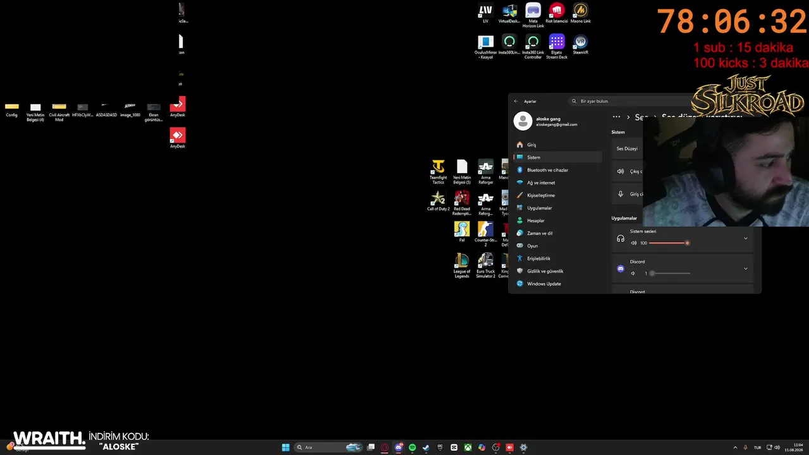Open Erişilebilirlik settings category
This screenshot has height=455, width=809.
point(559,258)
